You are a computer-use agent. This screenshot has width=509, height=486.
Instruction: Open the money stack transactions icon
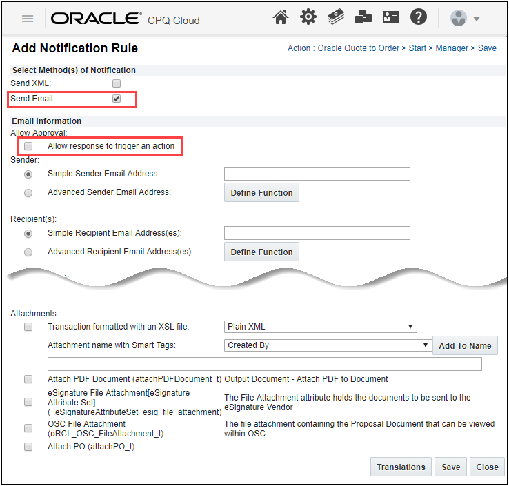336,17
